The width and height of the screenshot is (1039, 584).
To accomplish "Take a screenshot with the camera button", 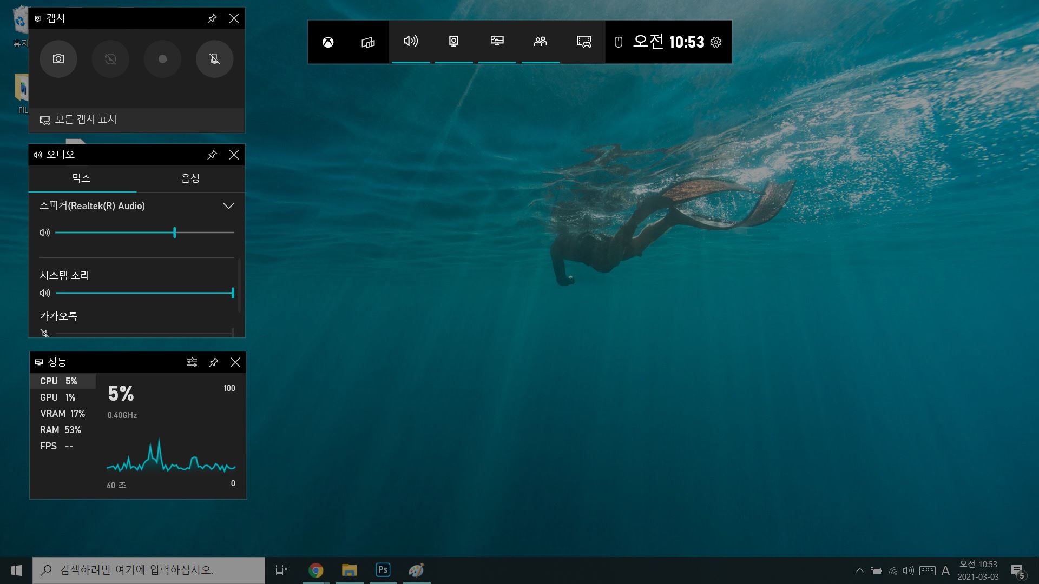I will point(58,59).
